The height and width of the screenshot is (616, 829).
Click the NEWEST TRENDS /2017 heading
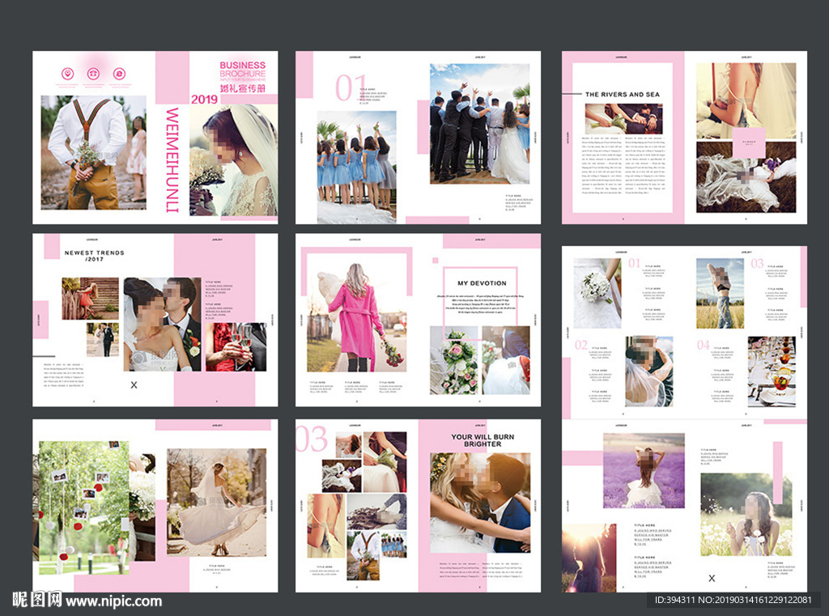(x=95, y=257)
